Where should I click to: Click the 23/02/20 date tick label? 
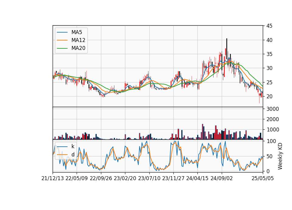pos(125,178)
